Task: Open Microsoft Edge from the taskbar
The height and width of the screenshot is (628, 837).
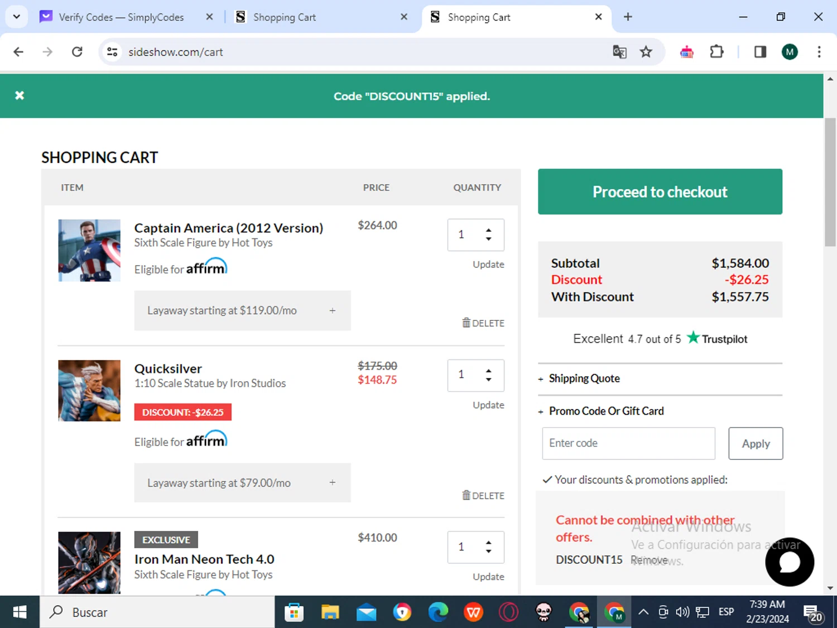Action: (x=438, y=612)
